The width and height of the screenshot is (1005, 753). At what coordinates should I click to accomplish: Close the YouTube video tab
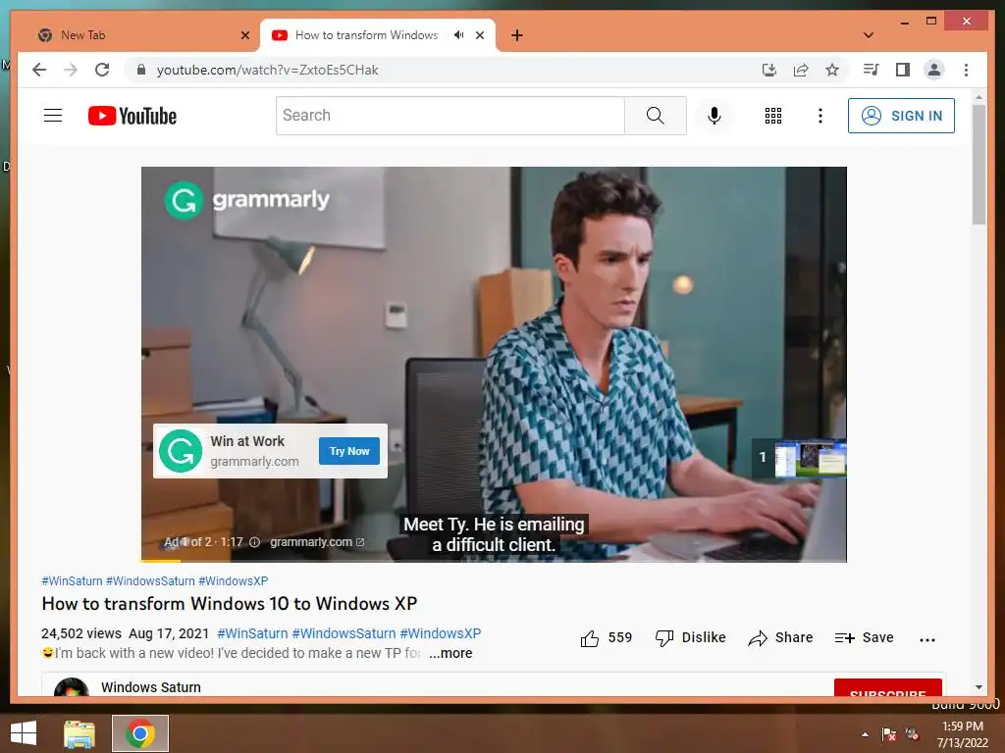click(479, 35)
